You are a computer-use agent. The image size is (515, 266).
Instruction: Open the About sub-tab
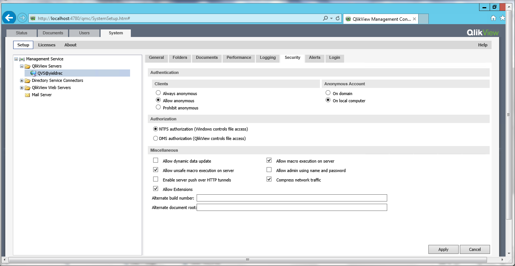coord(70,45)
